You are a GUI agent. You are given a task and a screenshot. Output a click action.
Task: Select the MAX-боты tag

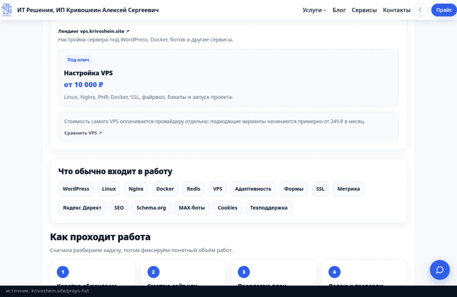[192, 208]
